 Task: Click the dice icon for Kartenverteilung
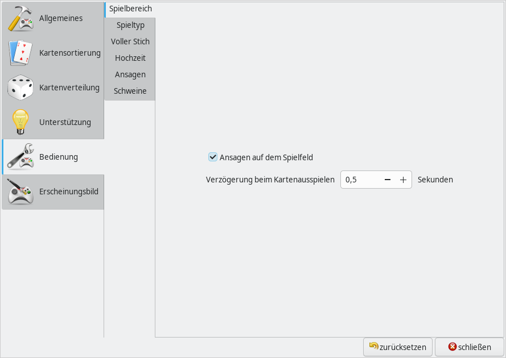pyautogui.click(x=21, y=88)
